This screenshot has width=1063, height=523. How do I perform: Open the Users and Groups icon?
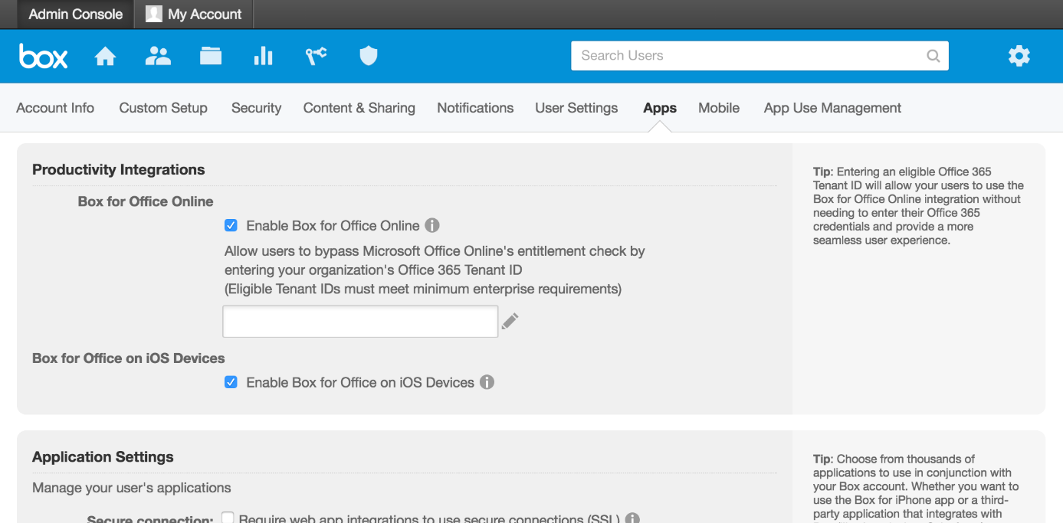(158, 56)
